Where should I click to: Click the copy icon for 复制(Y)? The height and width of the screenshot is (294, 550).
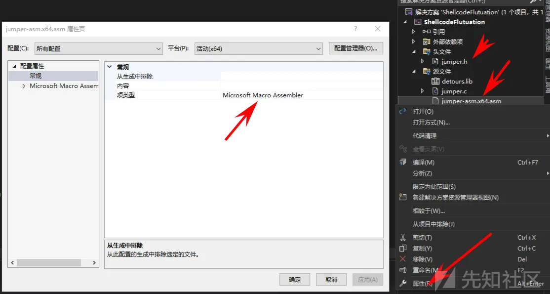pyautogui.click(x=403, y=249)
